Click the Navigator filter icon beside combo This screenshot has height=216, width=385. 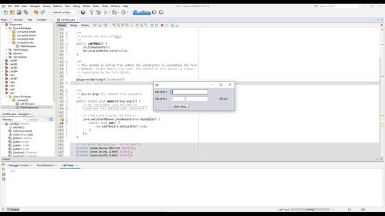tap(51, 119)
